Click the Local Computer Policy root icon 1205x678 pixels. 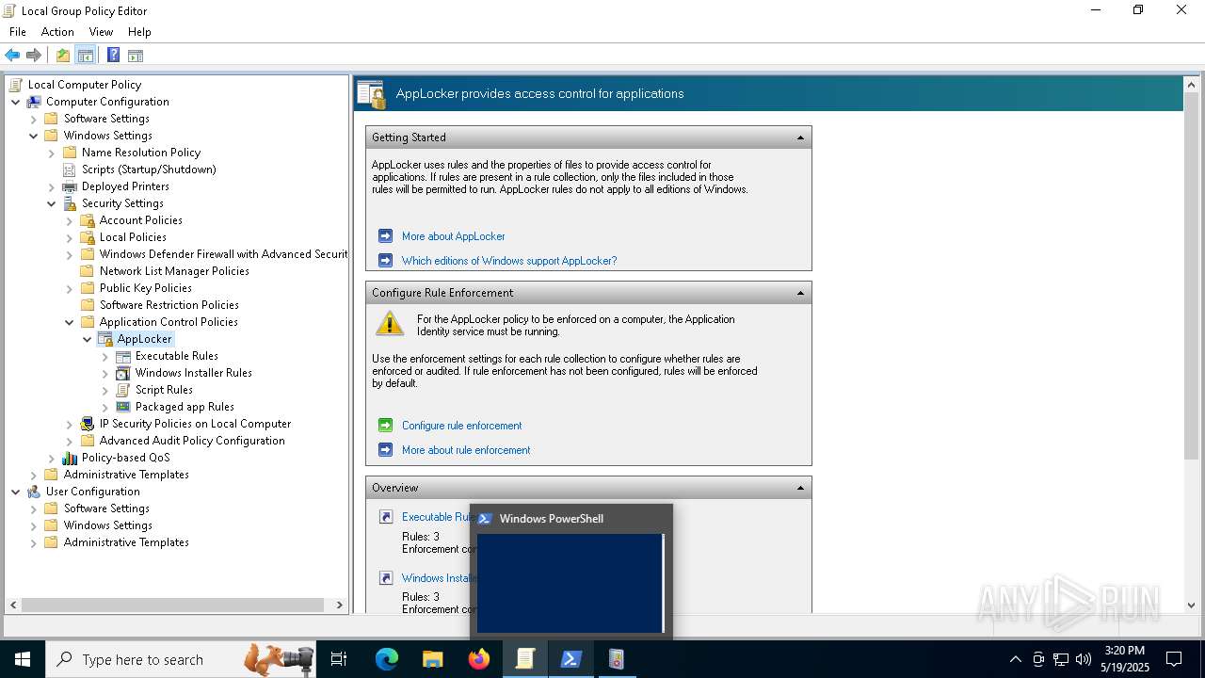tap(16, 85)
